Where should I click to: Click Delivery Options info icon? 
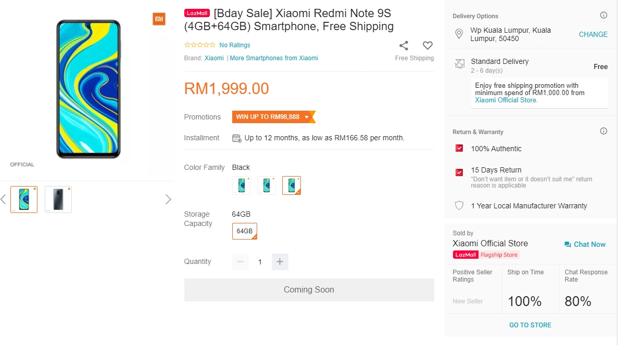[x=603, y=16]
